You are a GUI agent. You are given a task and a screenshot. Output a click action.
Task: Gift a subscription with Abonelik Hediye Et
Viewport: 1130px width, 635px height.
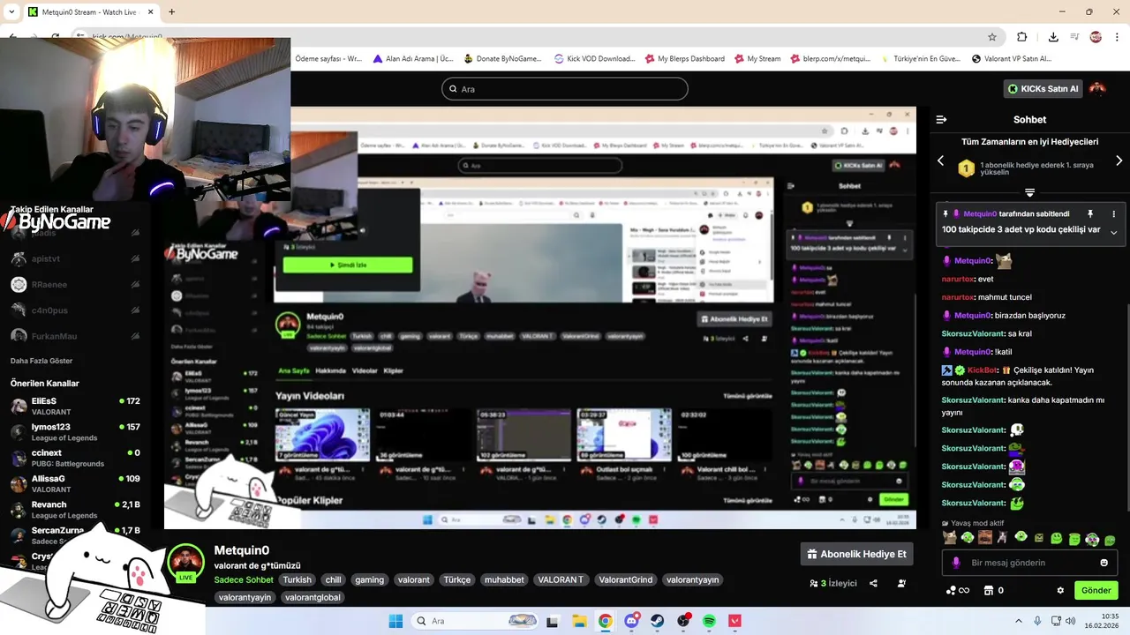pyautogui.click(x=856, y=554)
